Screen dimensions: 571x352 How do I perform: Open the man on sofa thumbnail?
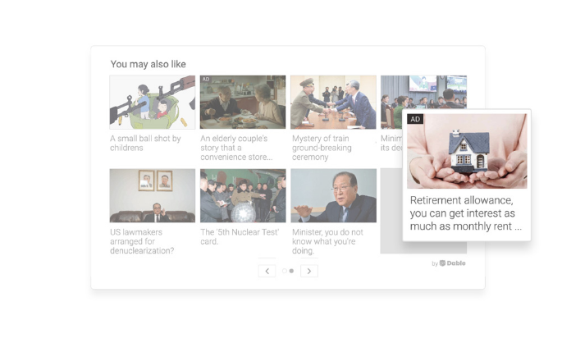coord(153,195)
